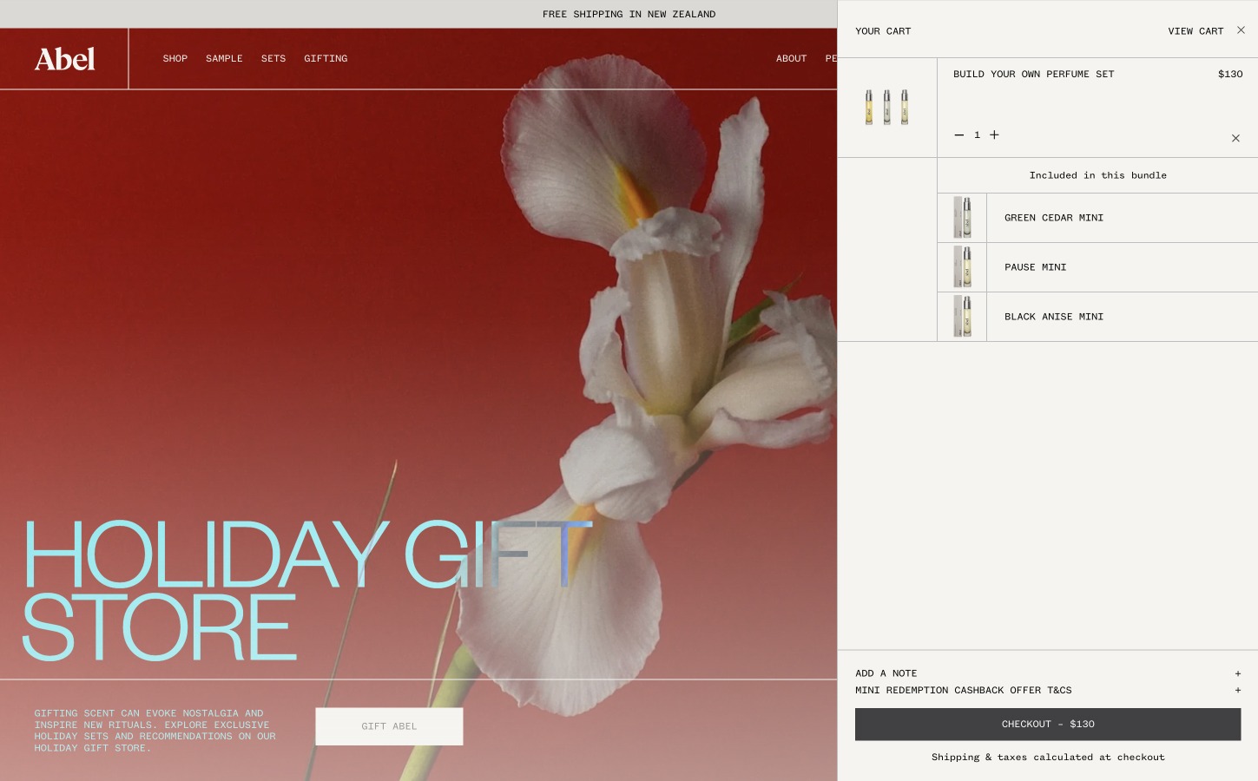The height and width of the screenshot is (781, 1258).
Task: Close the cart drawer with the X icon
Action: [x=1241, y=30]
